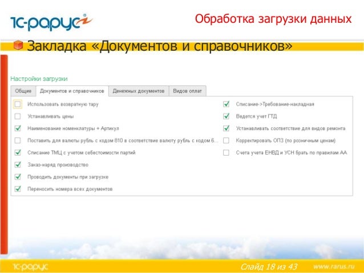364x273 pixels.
Task: Select the Документов и справочников tab
Action: (x=72, y=91)
